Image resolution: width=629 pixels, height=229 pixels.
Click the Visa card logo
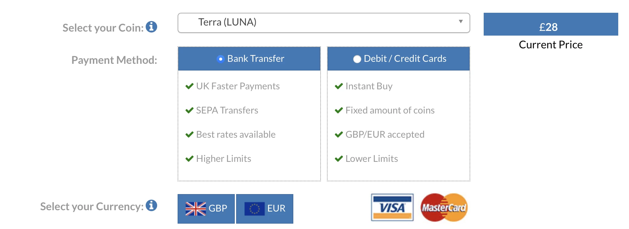[392, 208]
